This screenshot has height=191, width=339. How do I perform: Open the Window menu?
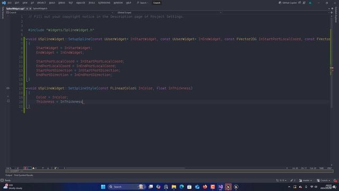pyautogui.click(x=118, y=3)
